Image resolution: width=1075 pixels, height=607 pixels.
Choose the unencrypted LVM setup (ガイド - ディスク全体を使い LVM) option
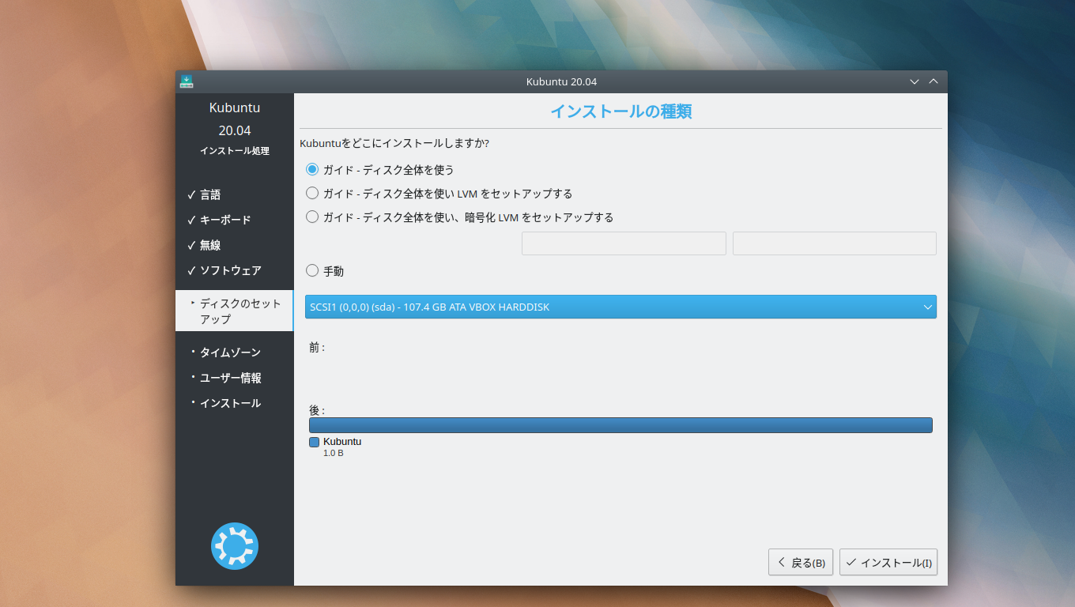312,193
